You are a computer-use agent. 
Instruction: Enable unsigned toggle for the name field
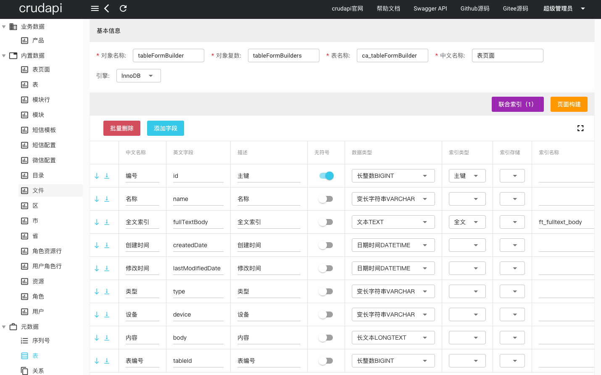click(326, 198)
